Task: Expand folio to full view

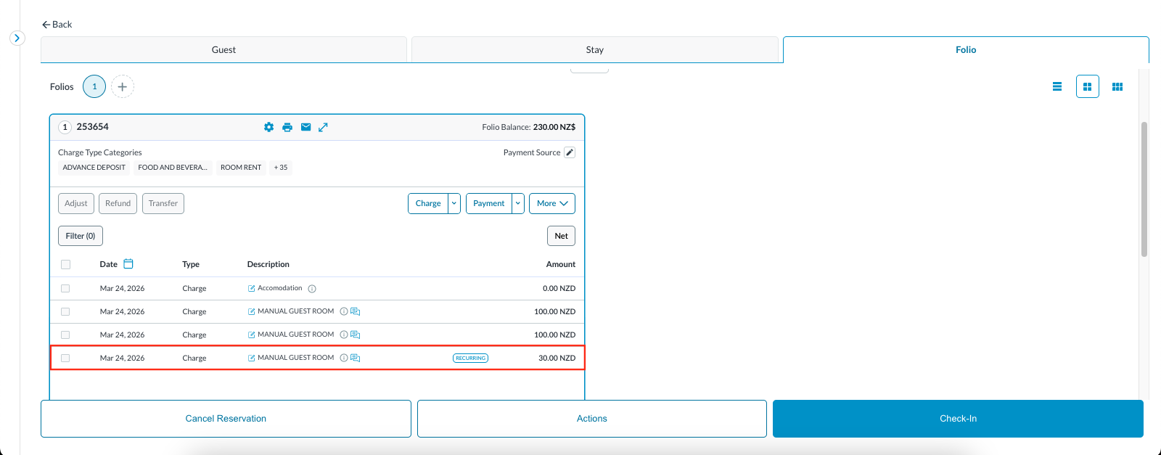Action: coord(324,127)
